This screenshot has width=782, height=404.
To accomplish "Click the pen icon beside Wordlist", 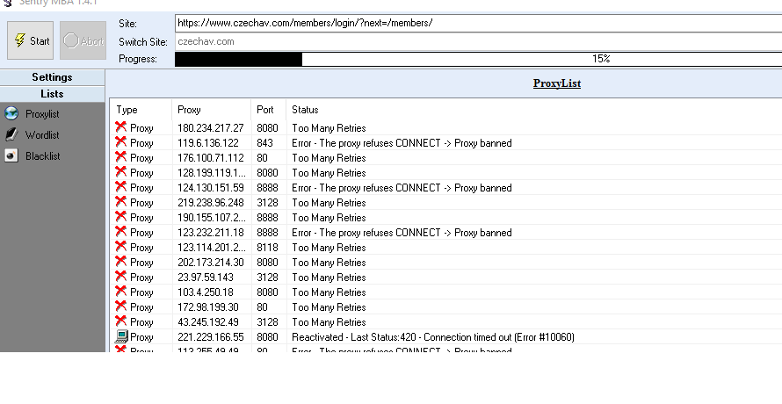I will tap(11, 134).
